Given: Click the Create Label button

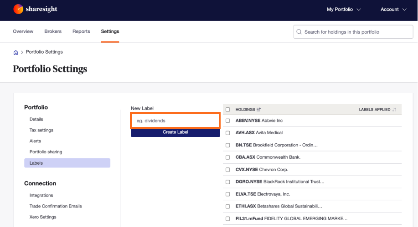Looking at the screenshot, I should (x=175, y=132).
